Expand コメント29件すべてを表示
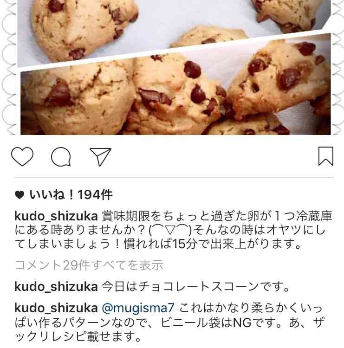This screenshot has width=344, height=348. 89,265
